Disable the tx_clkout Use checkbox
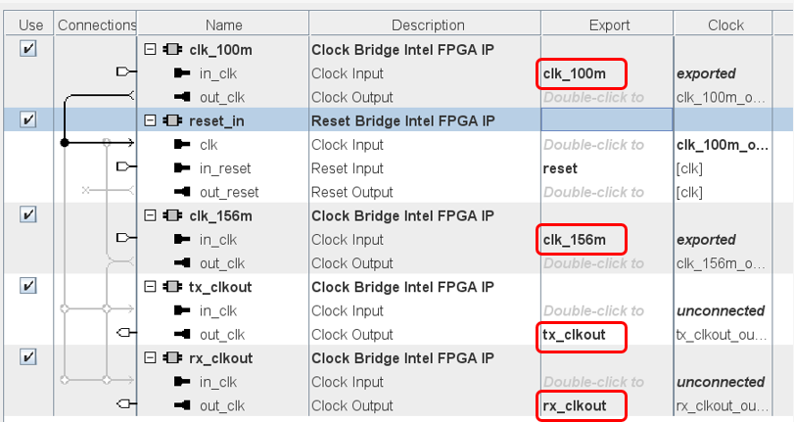The width and height of the screenshot is (794, 422). 28,286
